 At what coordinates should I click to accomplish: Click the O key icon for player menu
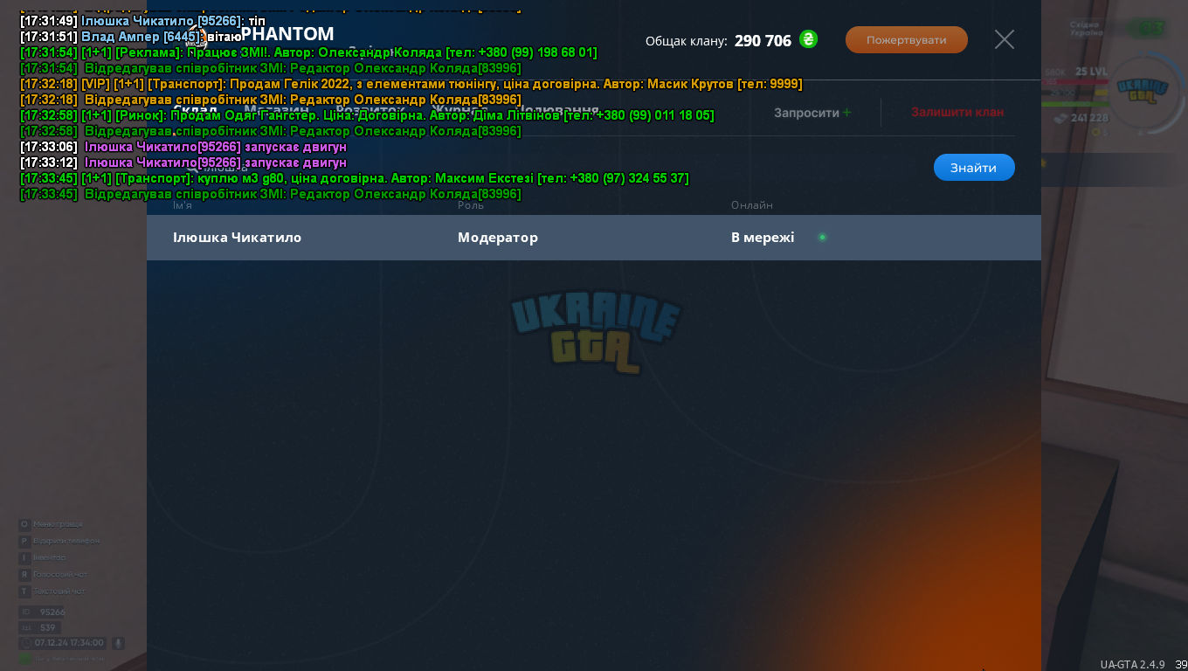coord(24,524)
